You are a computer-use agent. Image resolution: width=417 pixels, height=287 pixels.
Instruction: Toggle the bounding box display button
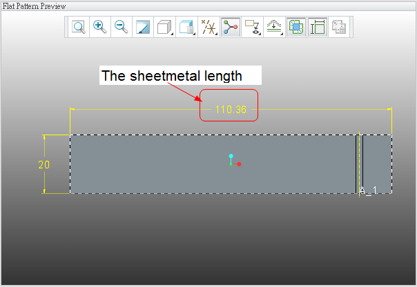click(296, 27)
